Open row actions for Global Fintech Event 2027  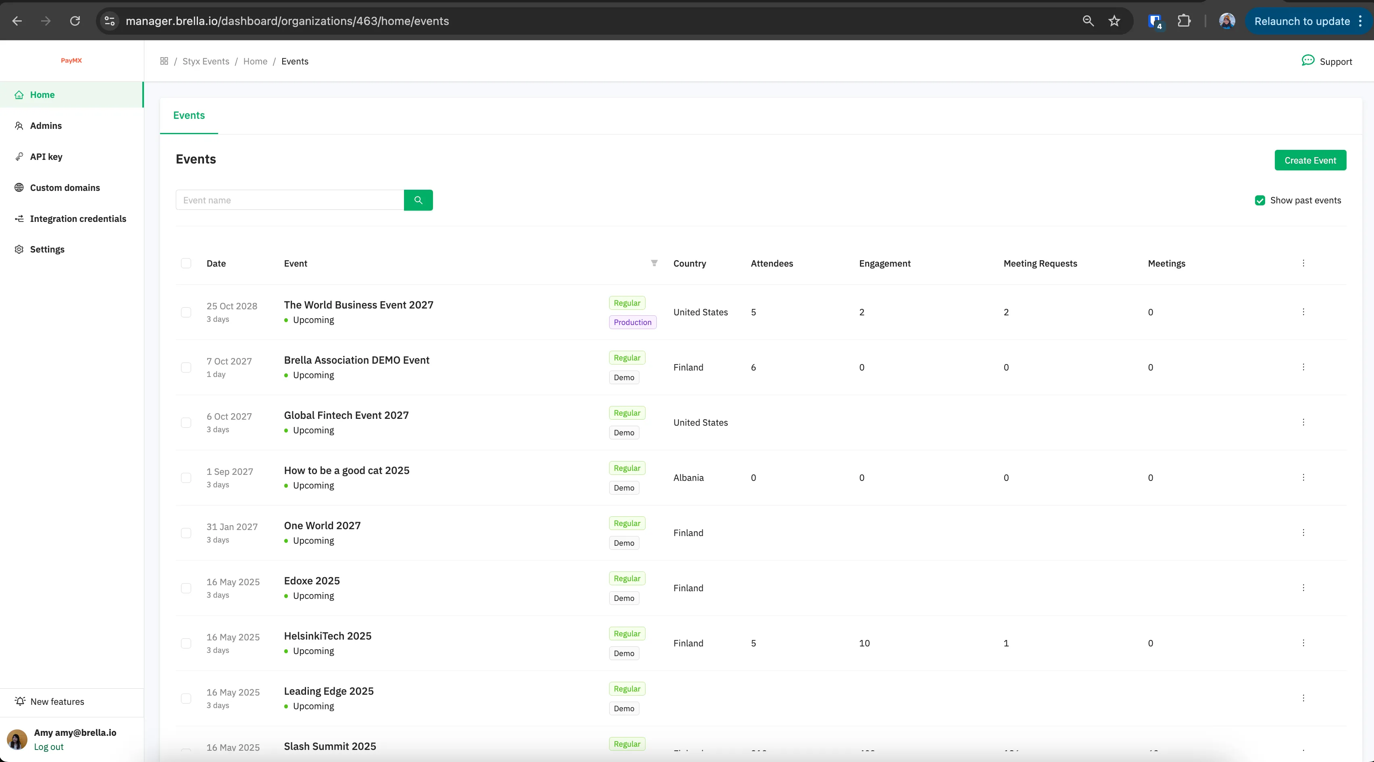click(x=1303, y=422)
